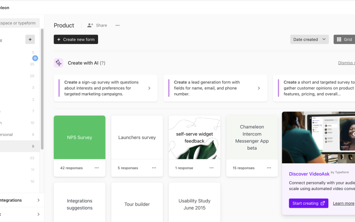Select the workspace row with count 11
The width and height of the screenshot is (355, 222).
20,170
